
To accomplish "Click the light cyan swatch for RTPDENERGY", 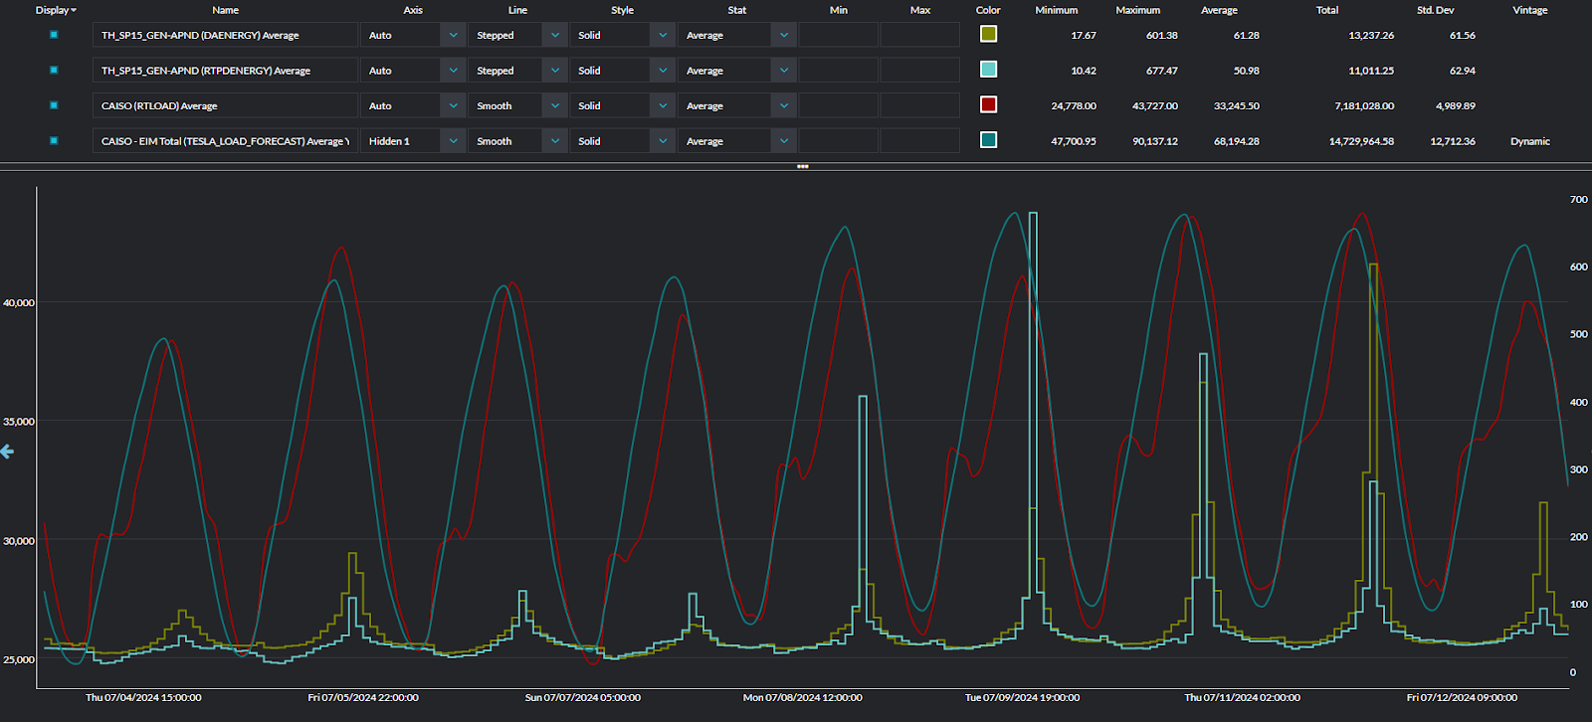I will (988, 69).
